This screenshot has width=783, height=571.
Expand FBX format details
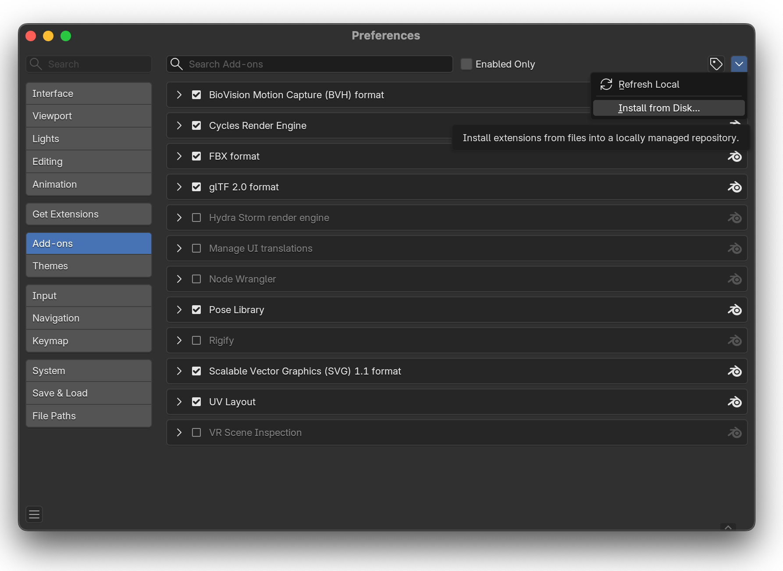179,156
